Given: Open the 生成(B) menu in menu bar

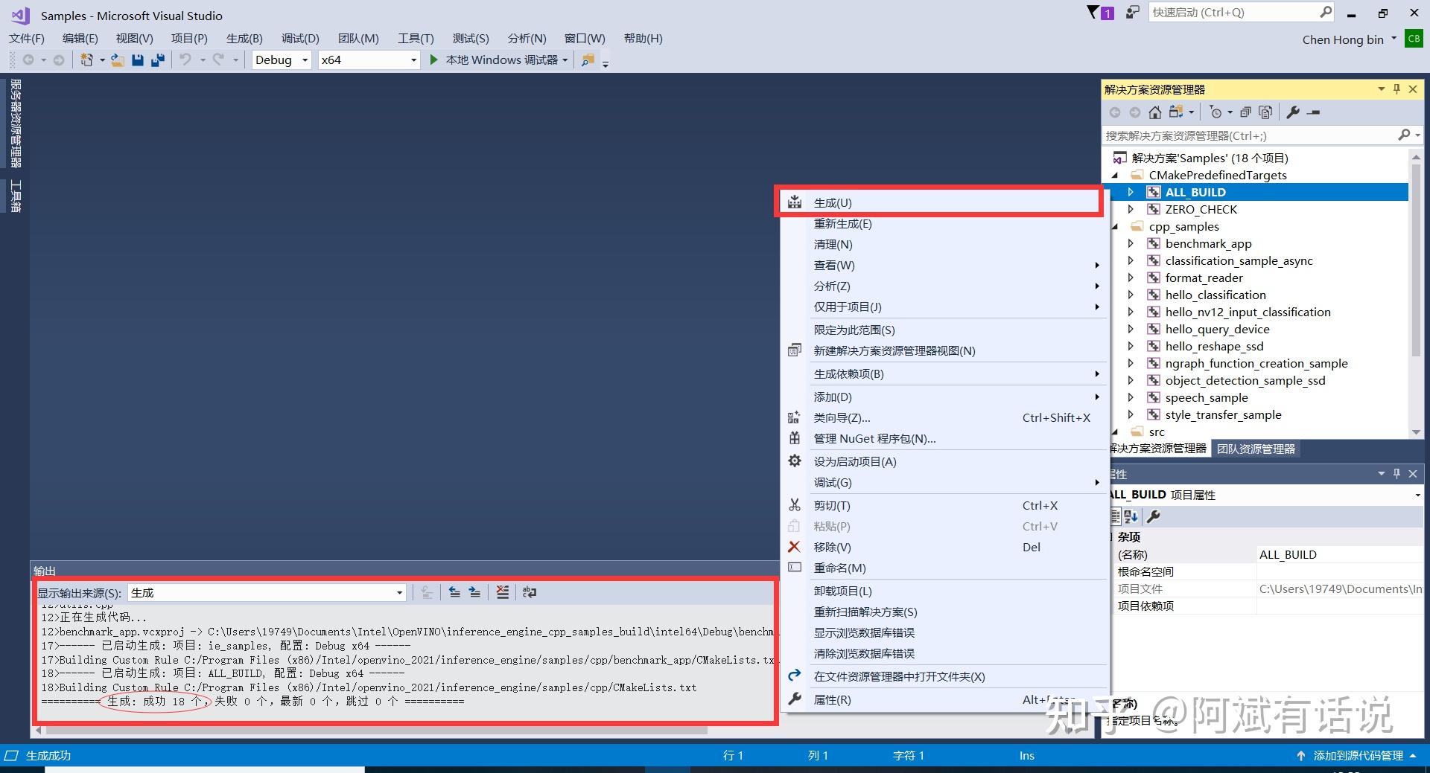Looking at the screenshot, I should 244,39.
